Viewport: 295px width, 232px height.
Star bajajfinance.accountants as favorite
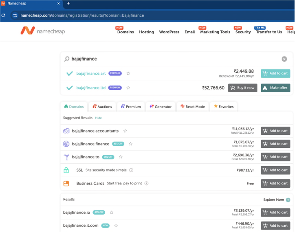tap(125, 131)
